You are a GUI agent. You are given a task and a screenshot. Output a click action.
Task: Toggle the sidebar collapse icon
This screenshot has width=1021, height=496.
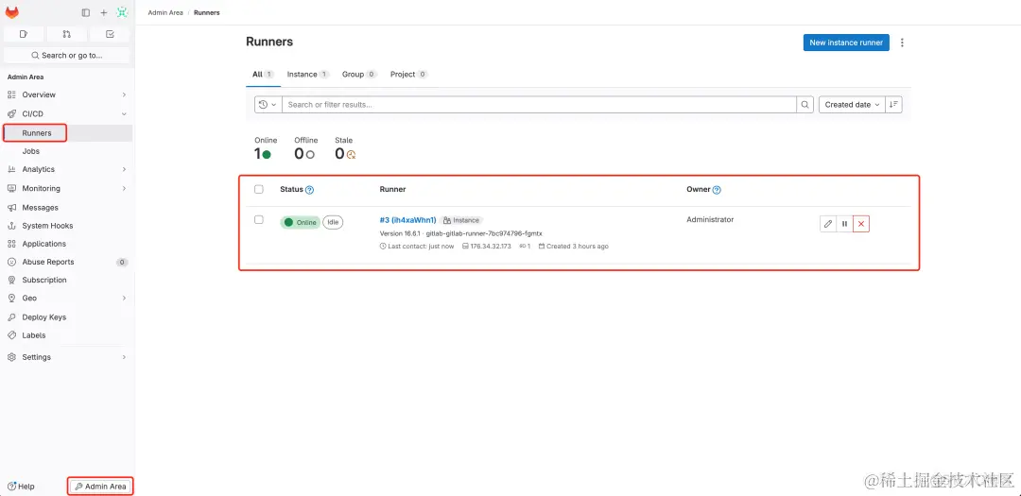click(85, 13)
